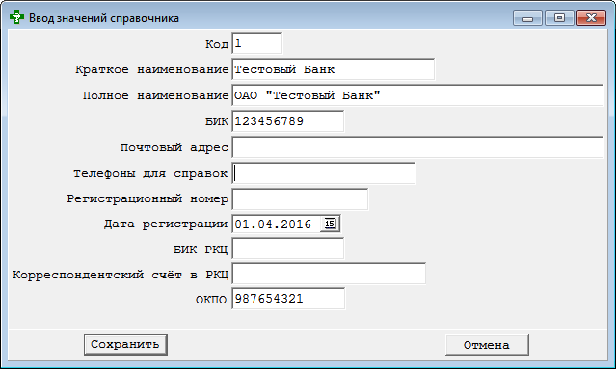Maximize the dialog window
Screen dimensions: 616x369
[559, 18]
